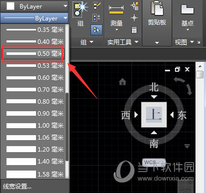Click the ViewCube rotate clockwise arrow
The height and width of the screenshot is (193, 206).
click(189, 89)
